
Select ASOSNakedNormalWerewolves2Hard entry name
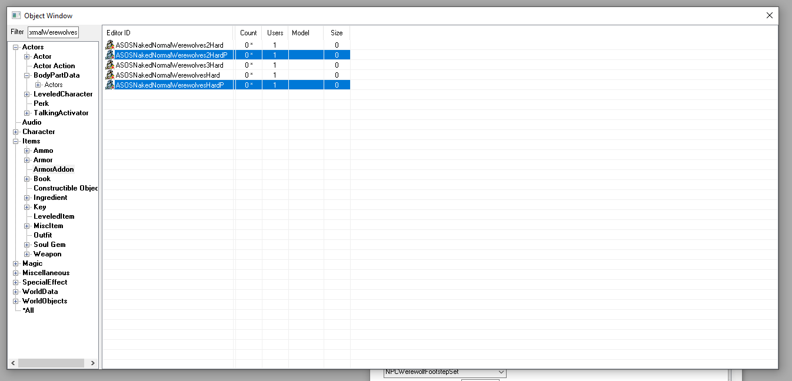169,45
